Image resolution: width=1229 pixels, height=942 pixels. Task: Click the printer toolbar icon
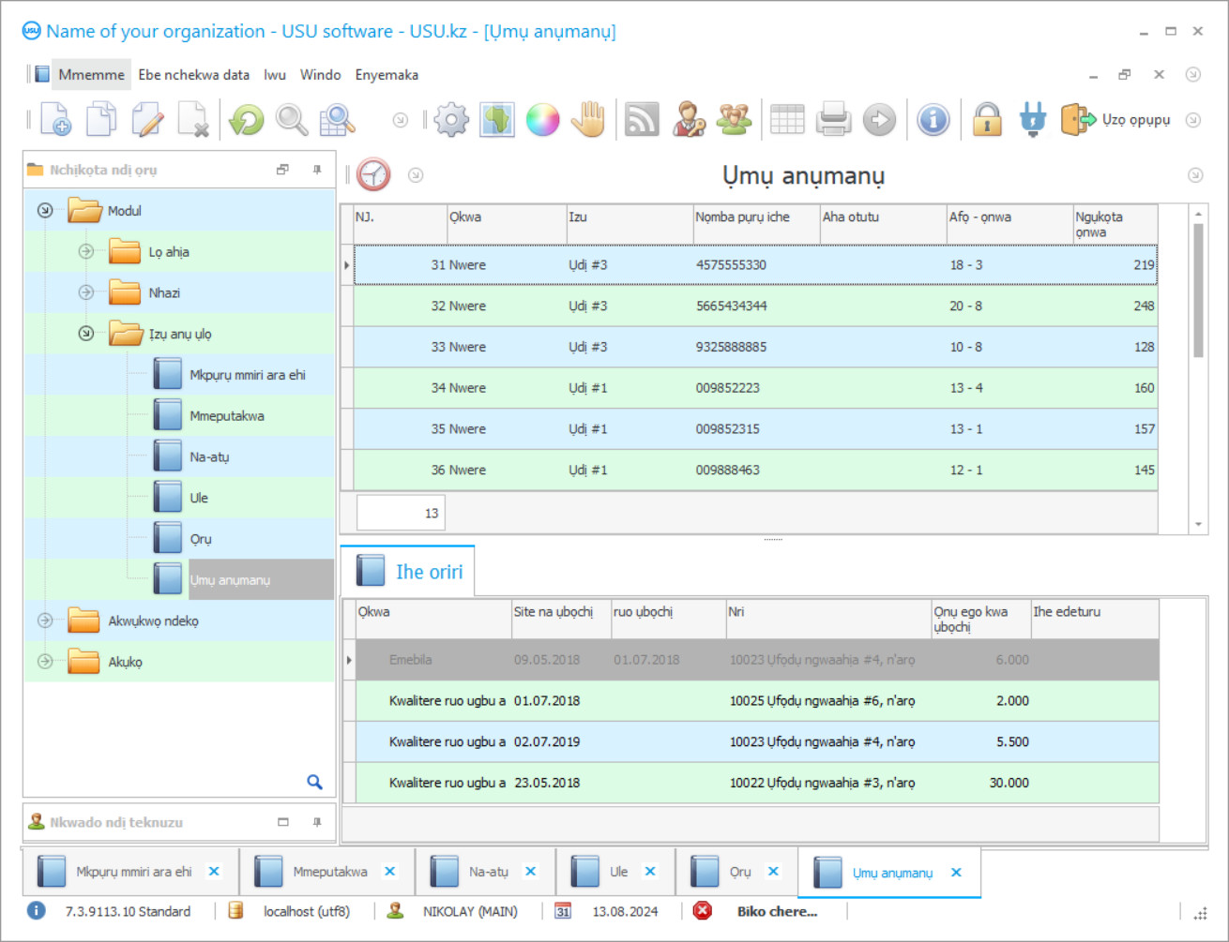click(833, 120)
